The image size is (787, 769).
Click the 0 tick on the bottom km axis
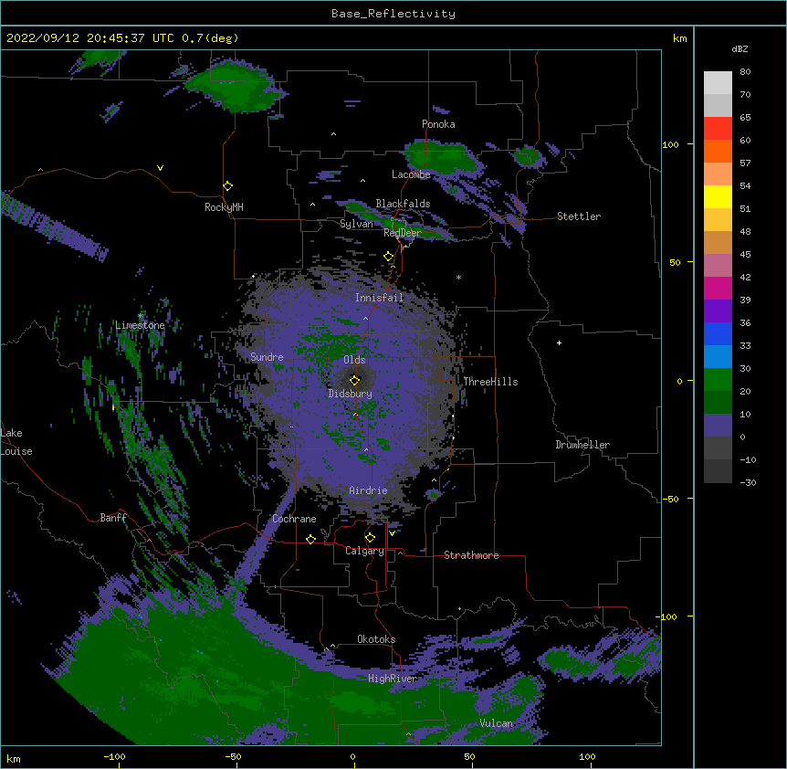point(352,757)
